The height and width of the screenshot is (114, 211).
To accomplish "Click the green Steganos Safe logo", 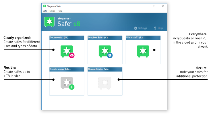I will (x=49, y=22).
